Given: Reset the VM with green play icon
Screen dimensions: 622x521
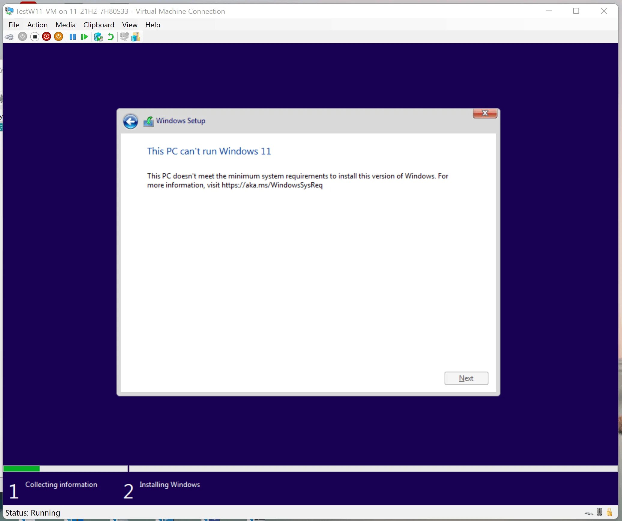Looking at the screenshot, I should (x=84, y=37).
